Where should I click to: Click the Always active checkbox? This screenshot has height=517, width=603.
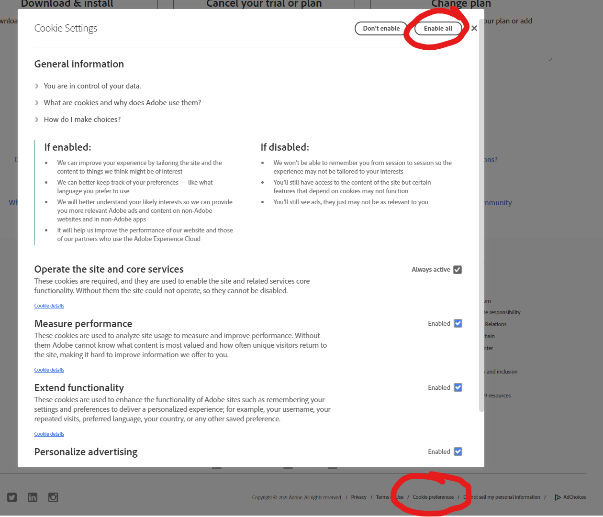point(458,269)
